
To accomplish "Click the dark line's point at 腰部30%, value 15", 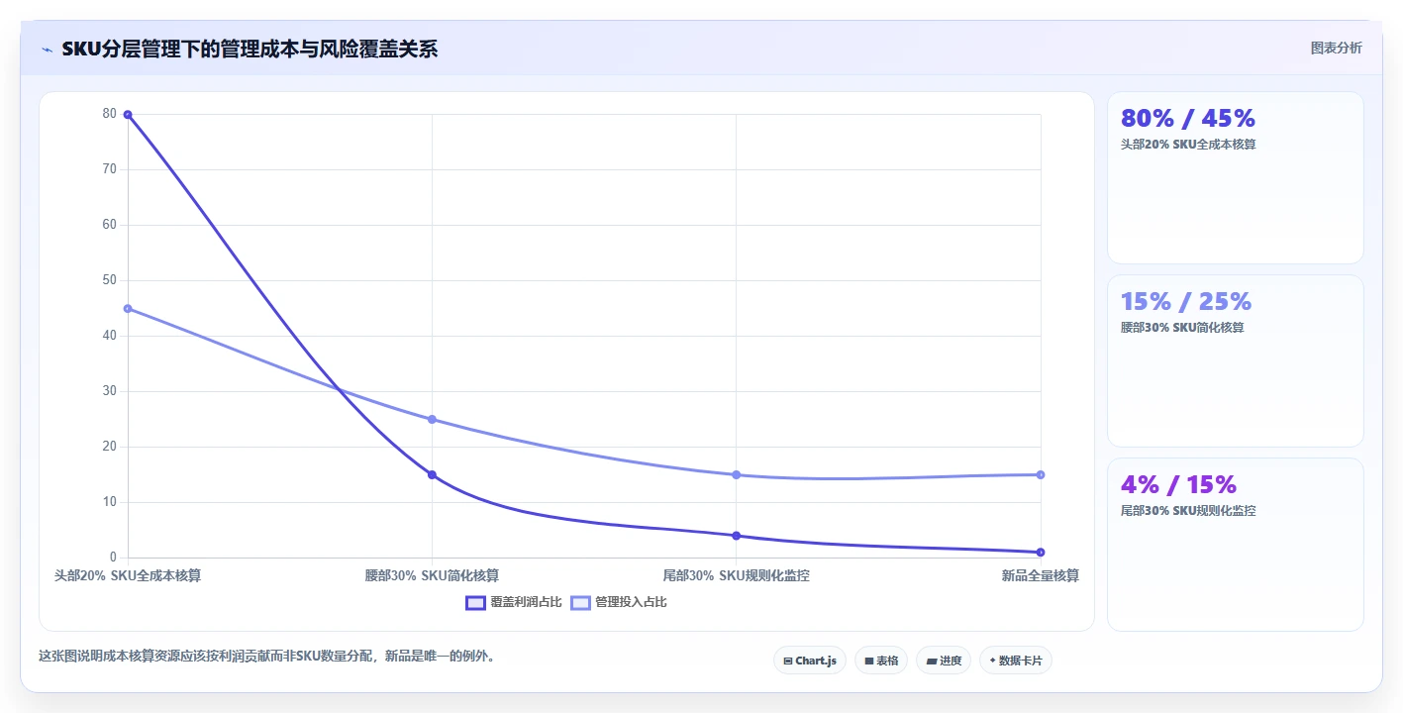I will 432,475.
